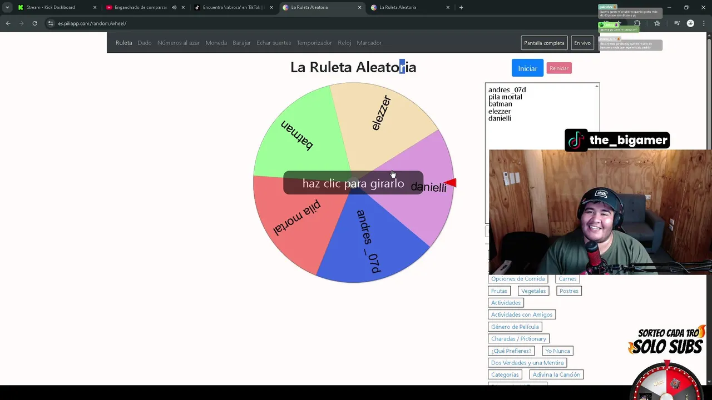Select Carnes preset
Screen dimensions: 712x400
pyautogui.click(x=567, y=279)
